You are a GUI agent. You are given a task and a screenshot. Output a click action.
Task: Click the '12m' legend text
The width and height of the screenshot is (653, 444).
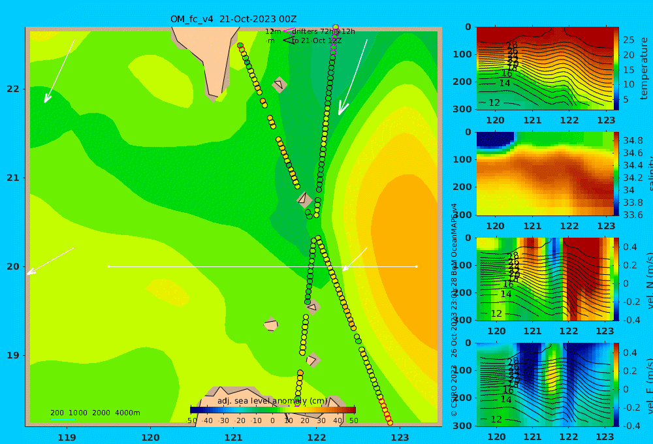pyautogui.click(x=273, y=31)
